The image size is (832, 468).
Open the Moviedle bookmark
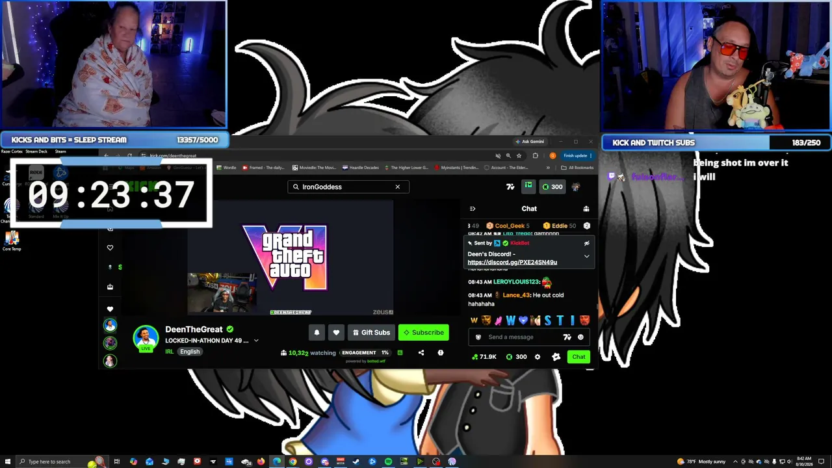pos(314,168)
